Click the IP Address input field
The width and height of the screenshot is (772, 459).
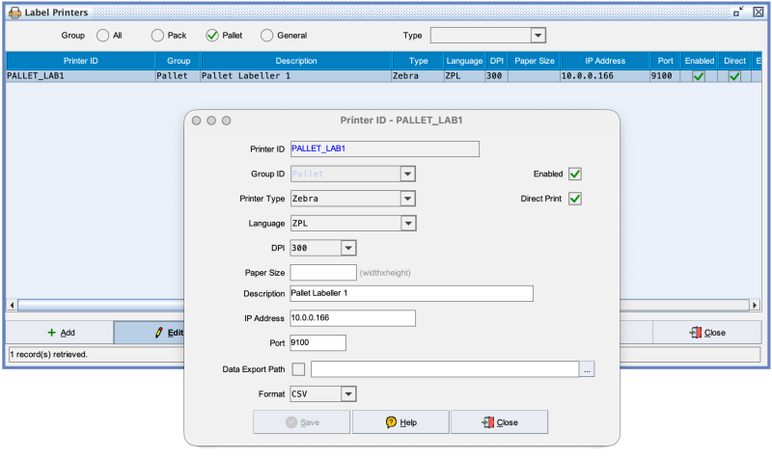pos(352,318)
